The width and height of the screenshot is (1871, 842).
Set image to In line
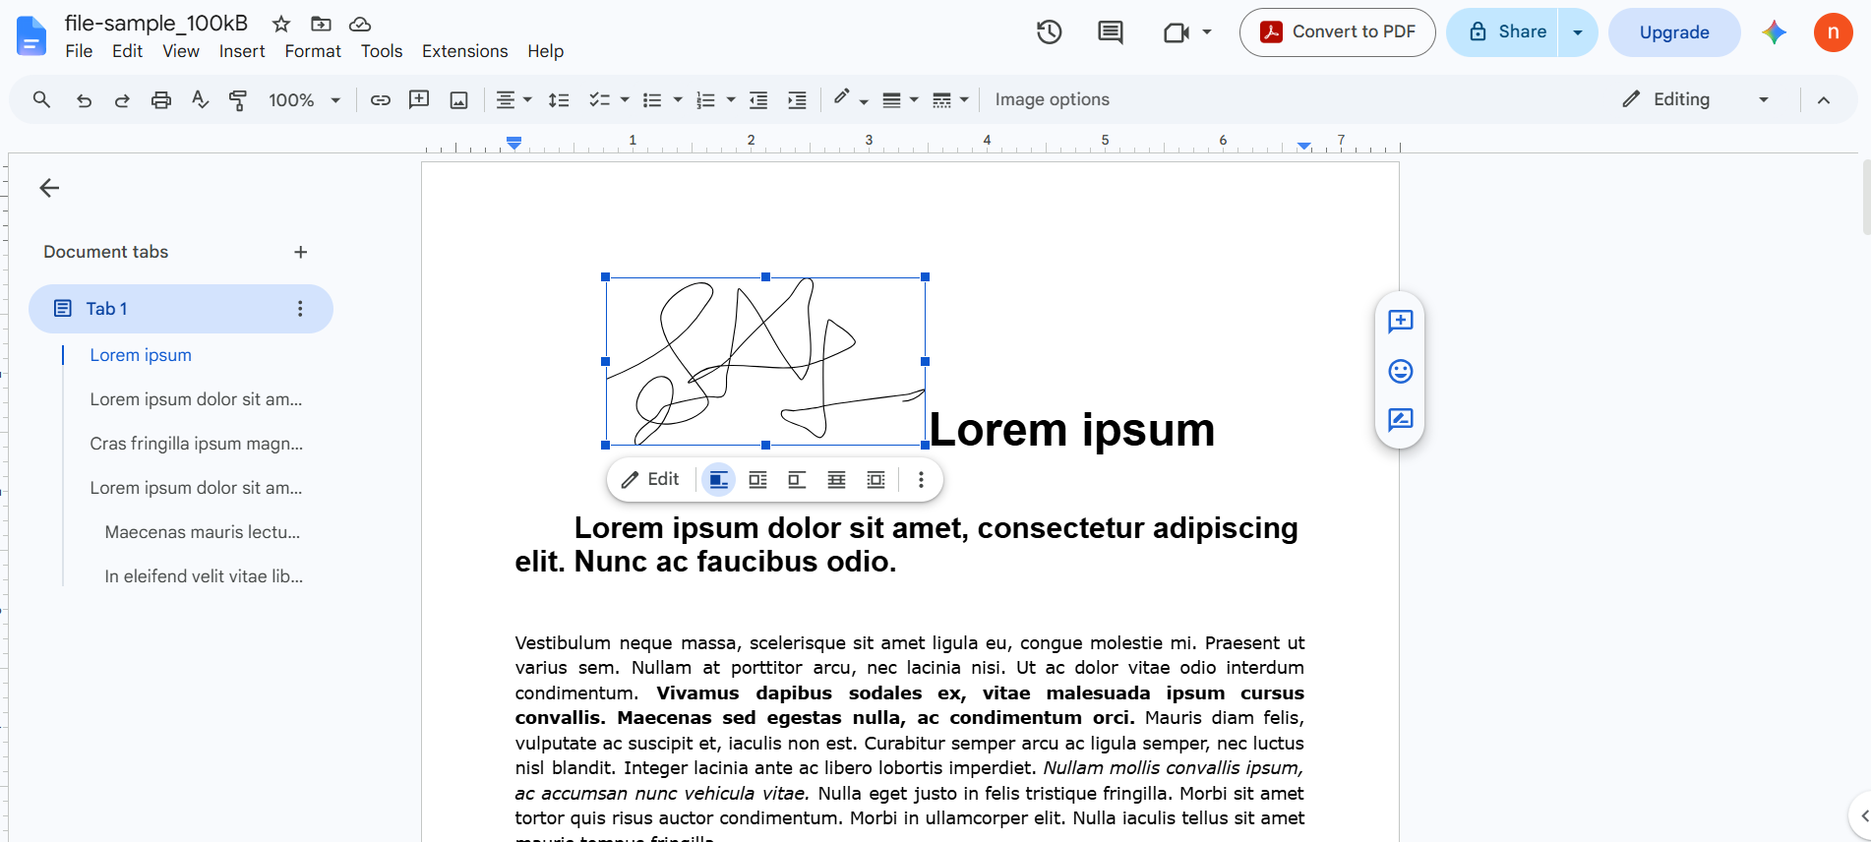pyautogui.click(x=719, y=480)
